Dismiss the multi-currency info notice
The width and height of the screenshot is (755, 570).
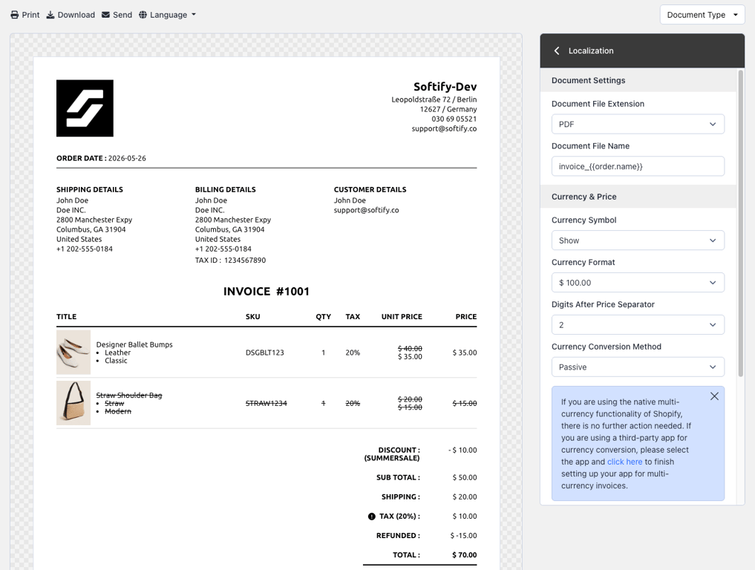[x=714, y=396]
